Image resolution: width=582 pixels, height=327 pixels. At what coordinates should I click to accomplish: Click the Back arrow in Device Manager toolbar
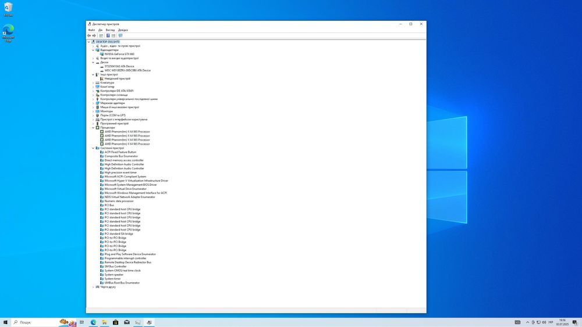point(89,35)
